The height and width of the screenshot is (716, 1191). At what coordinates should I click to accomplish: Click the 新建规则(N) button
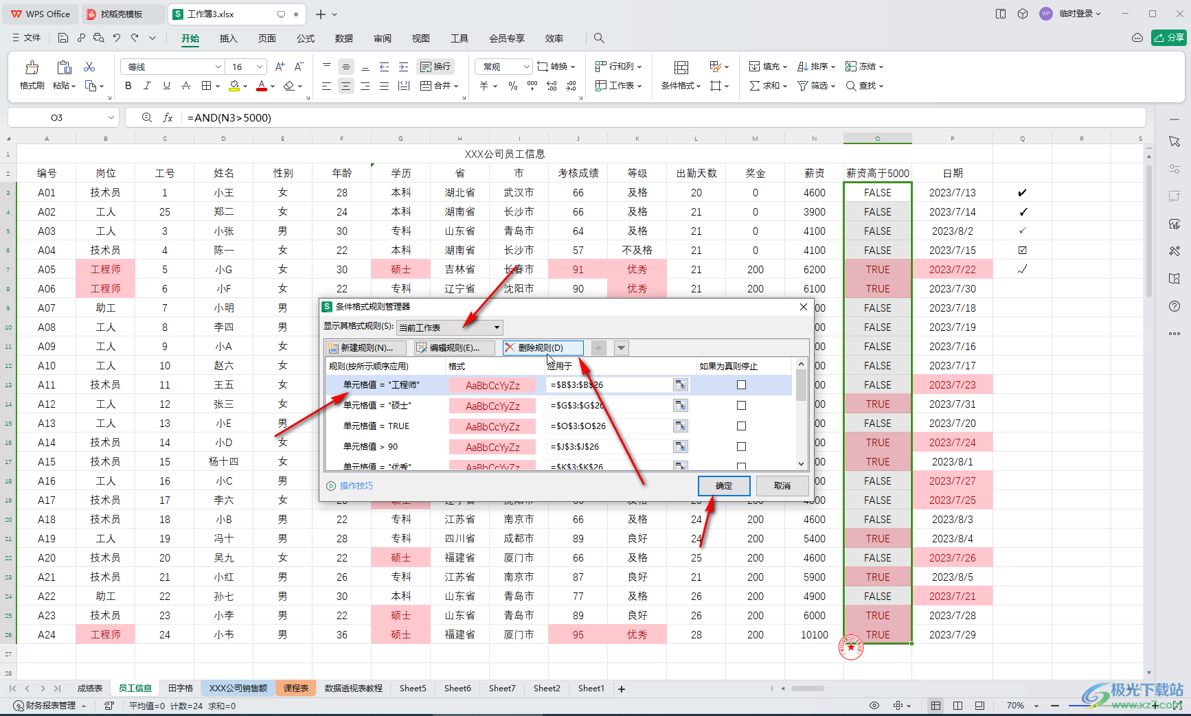point(366,348)
